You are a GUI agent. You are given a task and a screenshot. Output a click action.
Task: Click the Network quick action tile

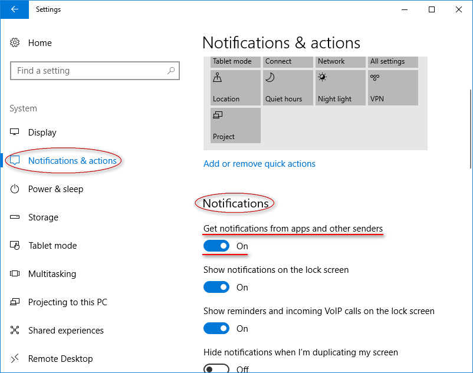pos(340,62)
